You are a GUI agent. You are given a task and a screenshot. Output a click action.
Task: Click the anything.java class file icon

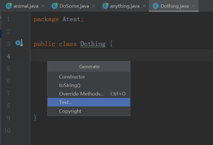[105, 6]
